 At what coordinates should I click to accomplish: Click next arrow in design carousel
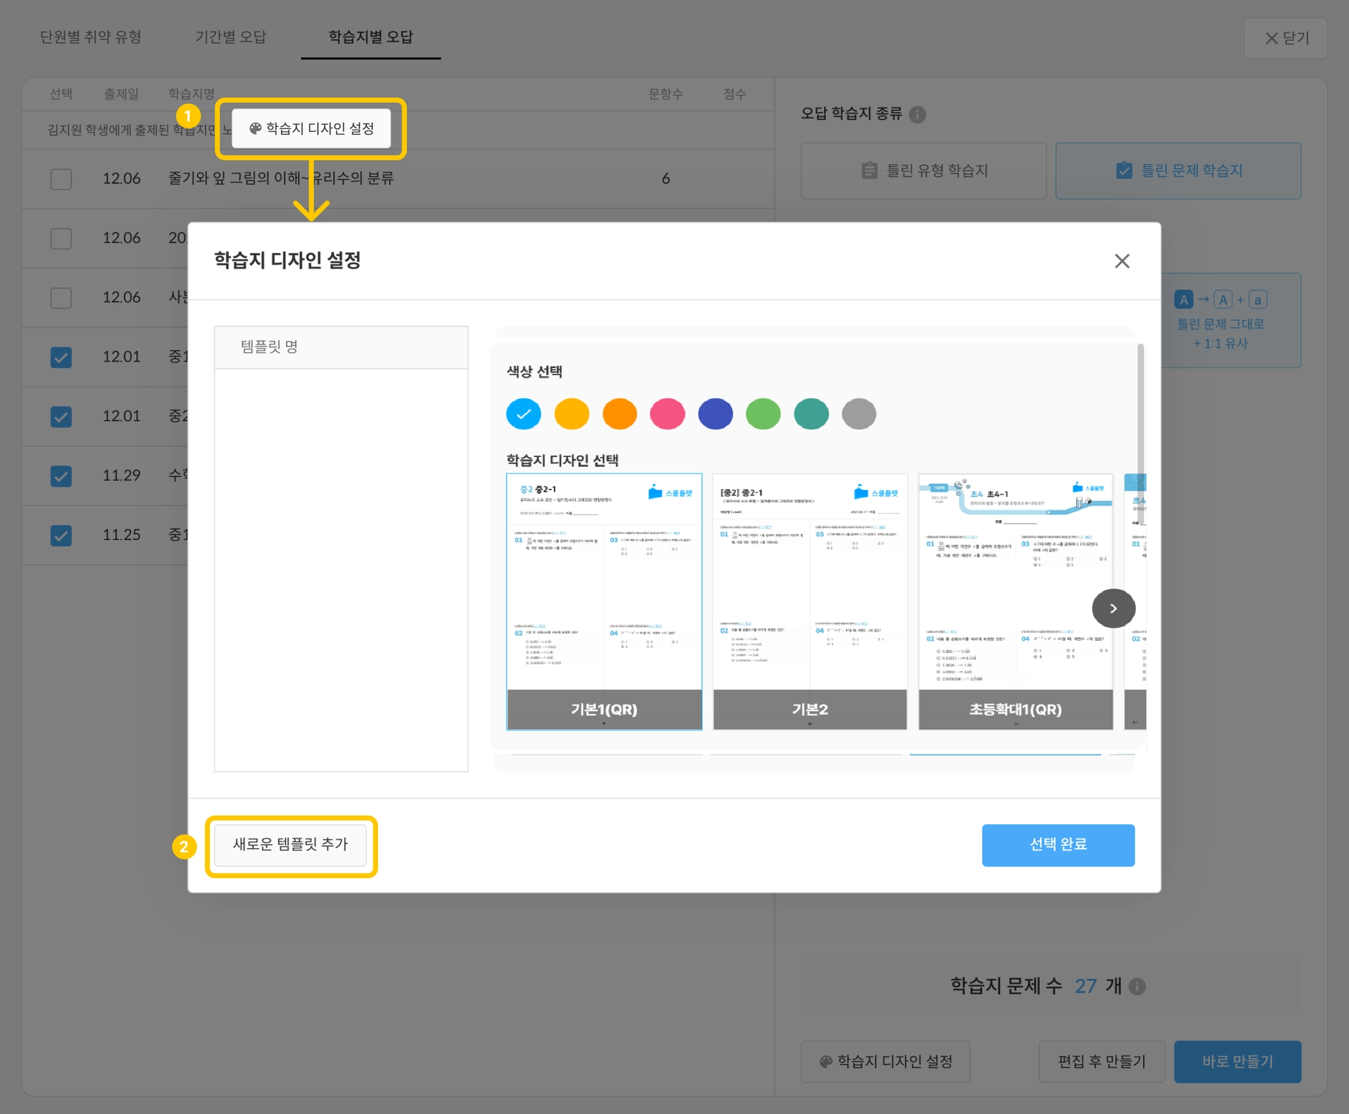point(1113,608)
